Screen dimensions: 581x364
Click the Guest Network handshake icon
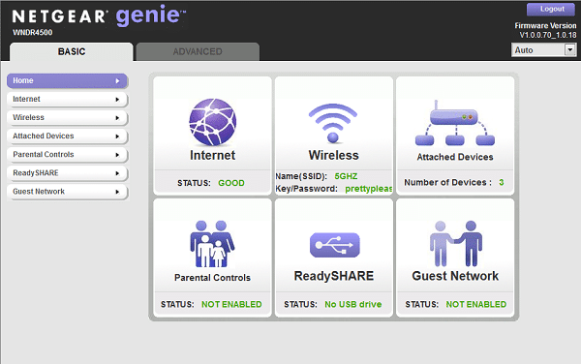coord(456,244)
